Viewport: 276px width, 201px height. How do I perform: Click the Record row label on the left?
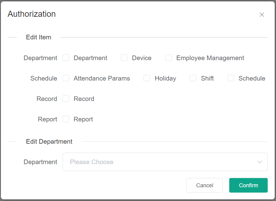(x=47, y=99)
